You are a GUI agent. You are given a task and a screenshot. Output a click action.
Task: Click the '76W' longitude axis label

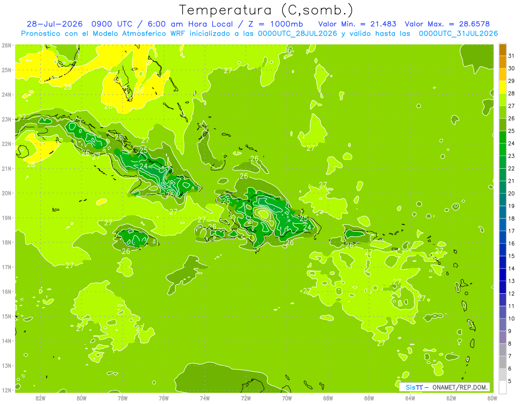click(164, 398)
